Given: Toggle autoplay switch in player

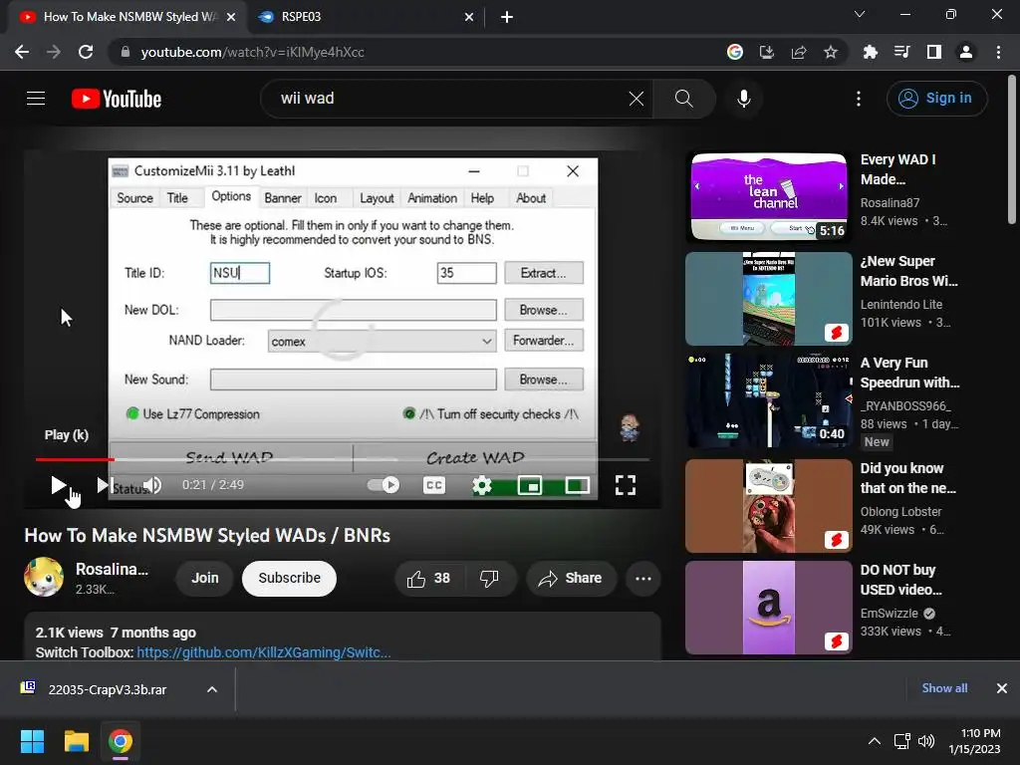Looking at the screenshot, I should tap(383, 485).
